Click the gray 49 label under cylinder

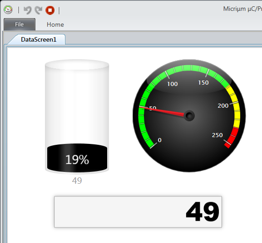(x=77, y=181)
